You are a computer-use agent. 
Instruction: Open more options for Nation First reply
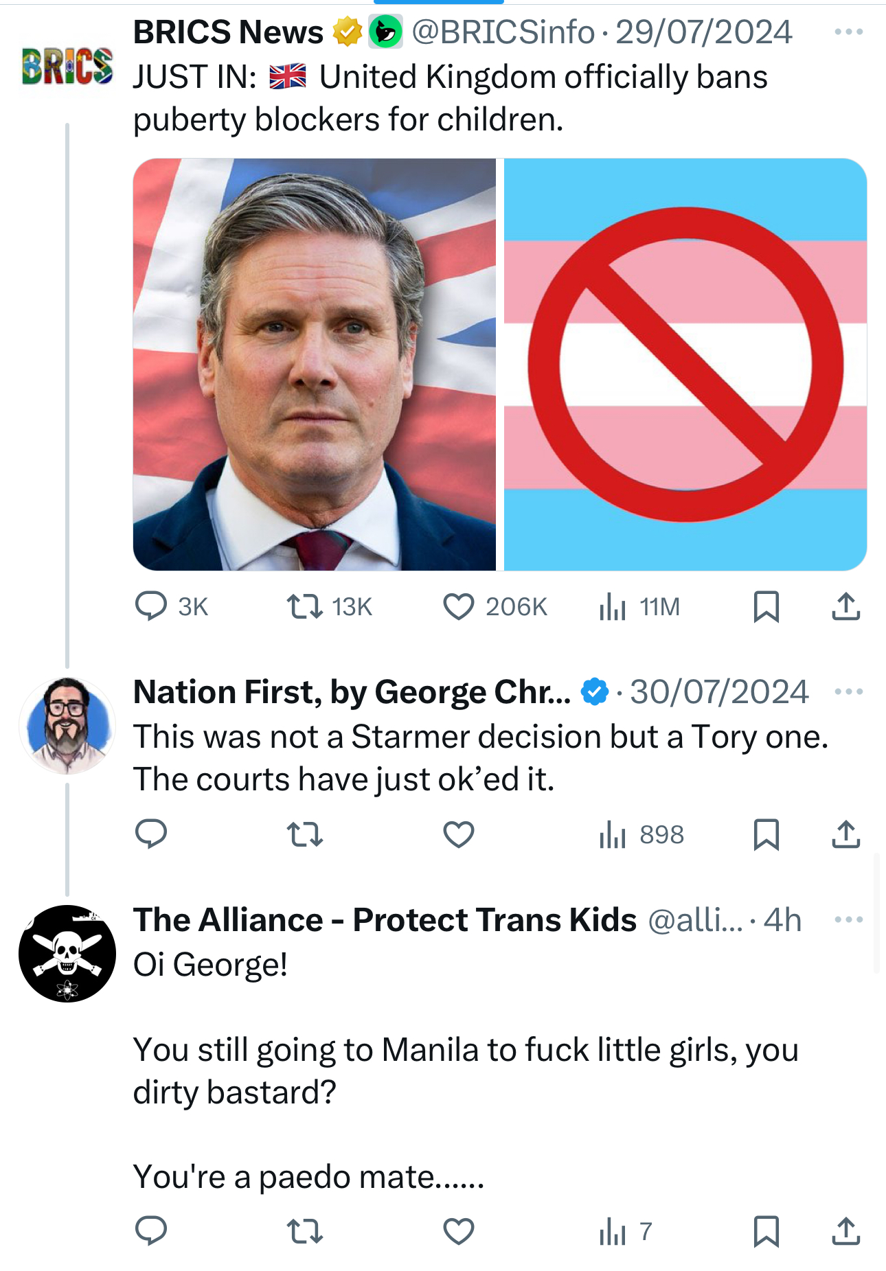848,691
